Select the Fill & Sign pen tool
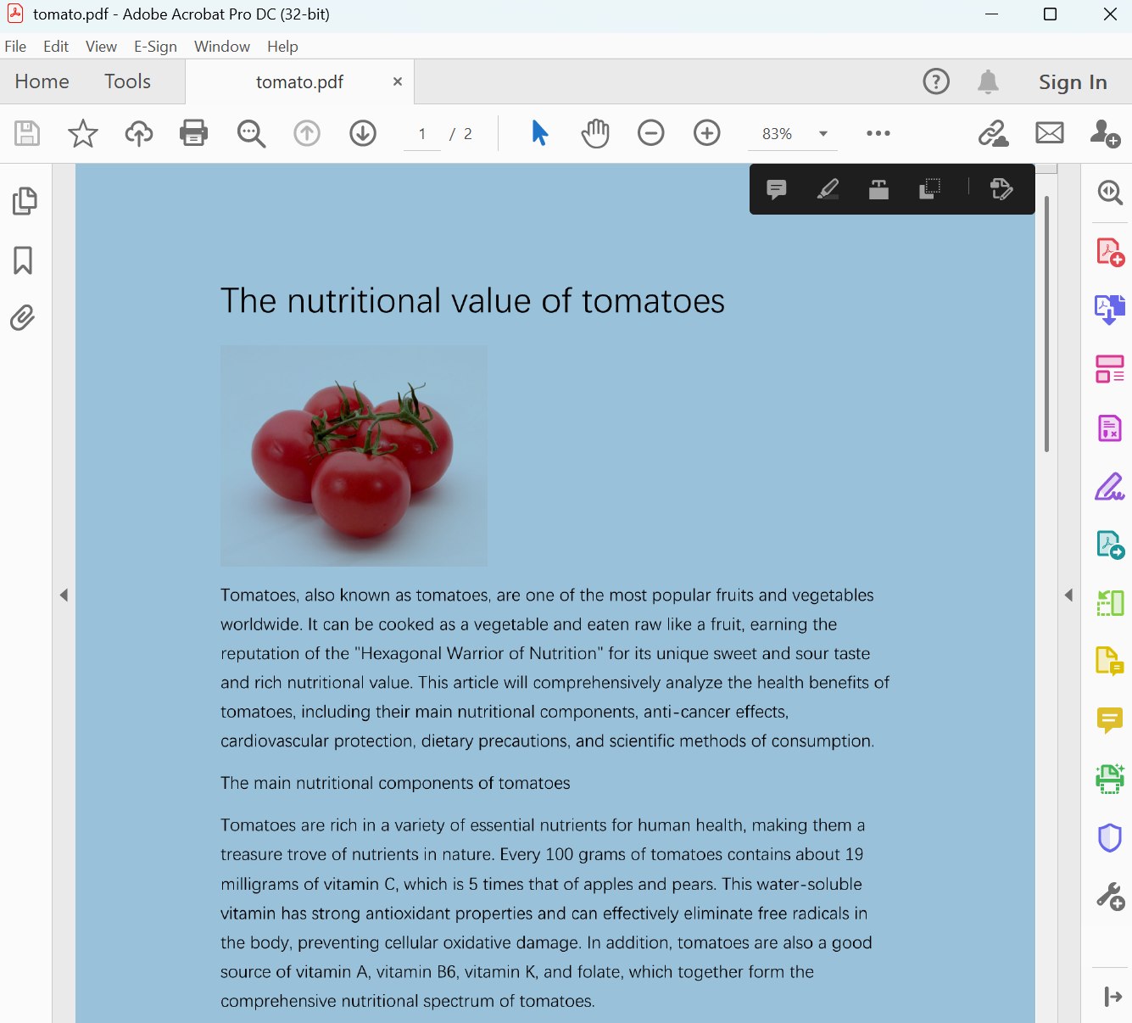This screenshot has width=1132, height=1023. click(x=1109, y=486)
